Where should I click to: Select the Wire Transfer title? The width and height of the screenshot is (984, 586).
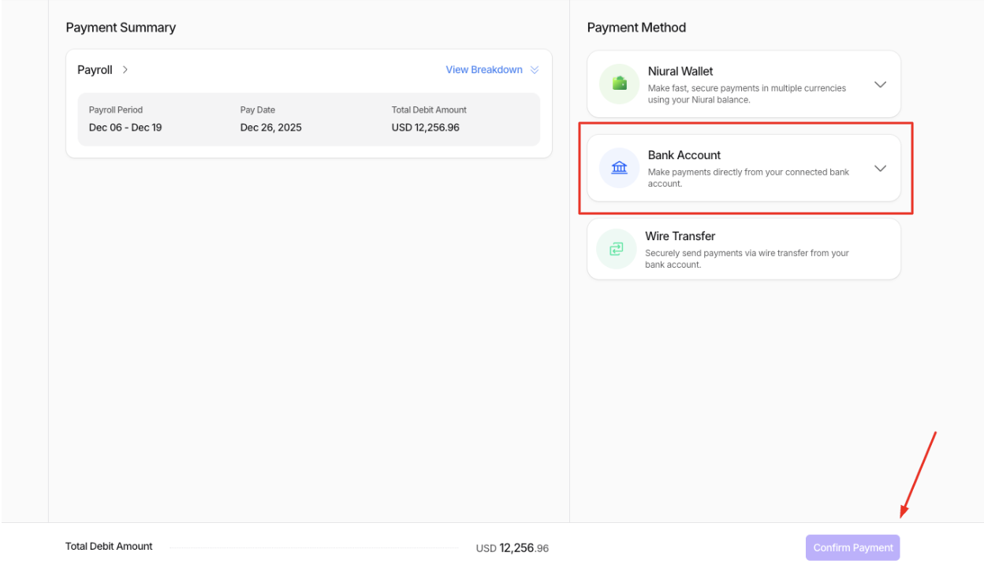tap(680, 236)
